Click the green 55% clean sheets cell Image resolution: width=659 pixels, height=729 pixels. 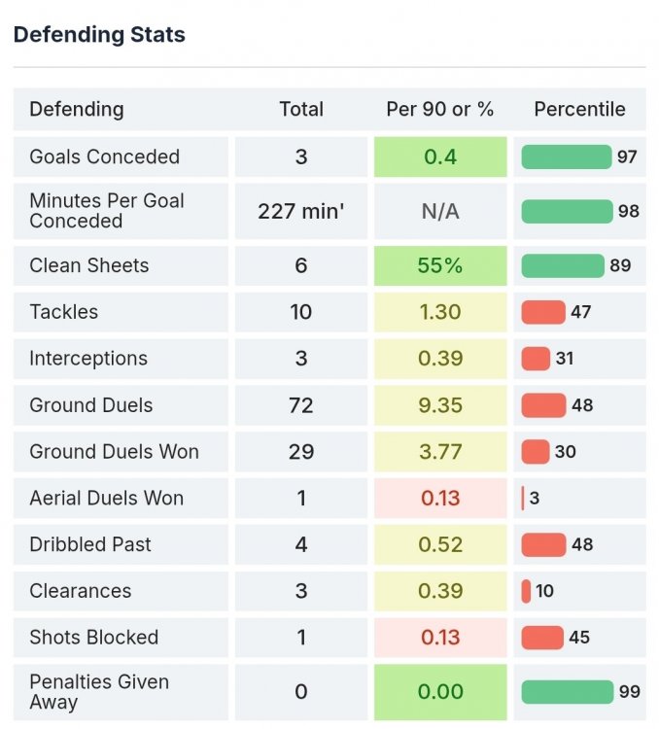[440, 265]
